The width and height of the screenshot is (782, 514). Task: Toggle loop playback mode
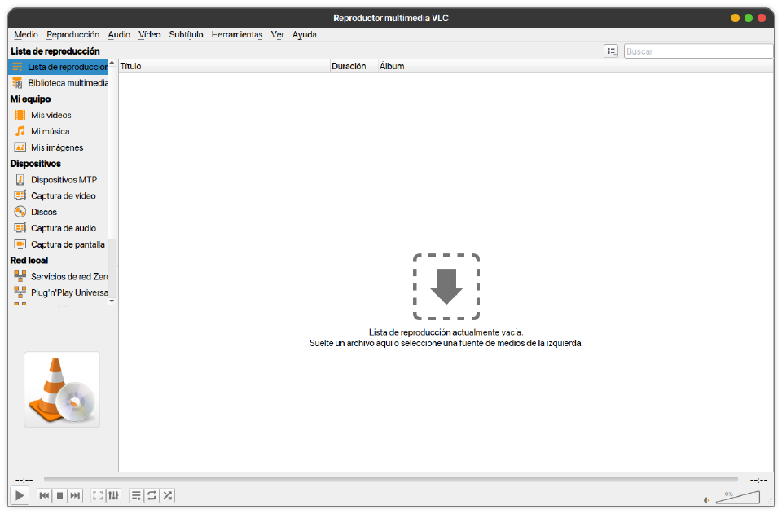152,495
